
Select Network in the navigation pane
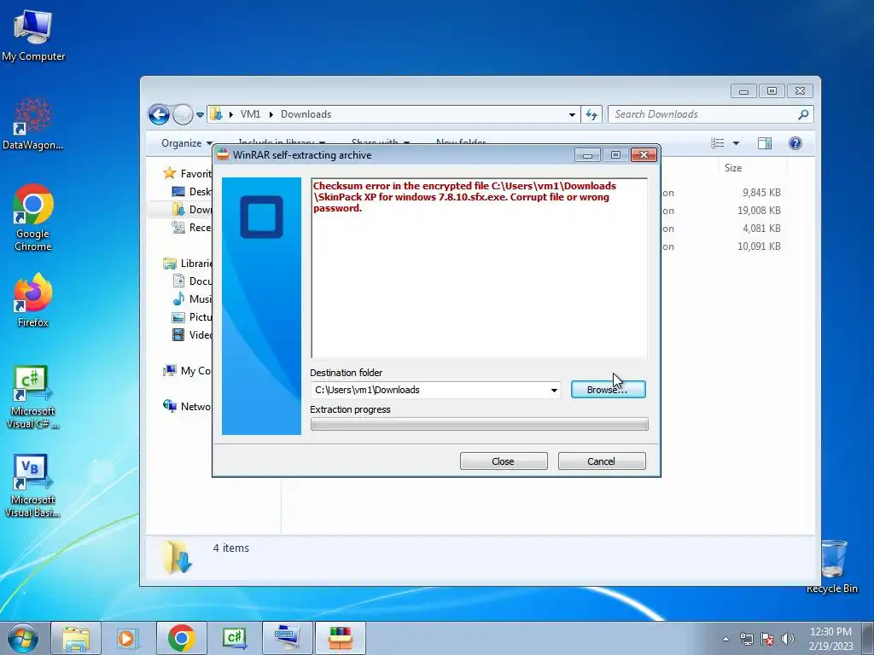[x=187, y=406]
